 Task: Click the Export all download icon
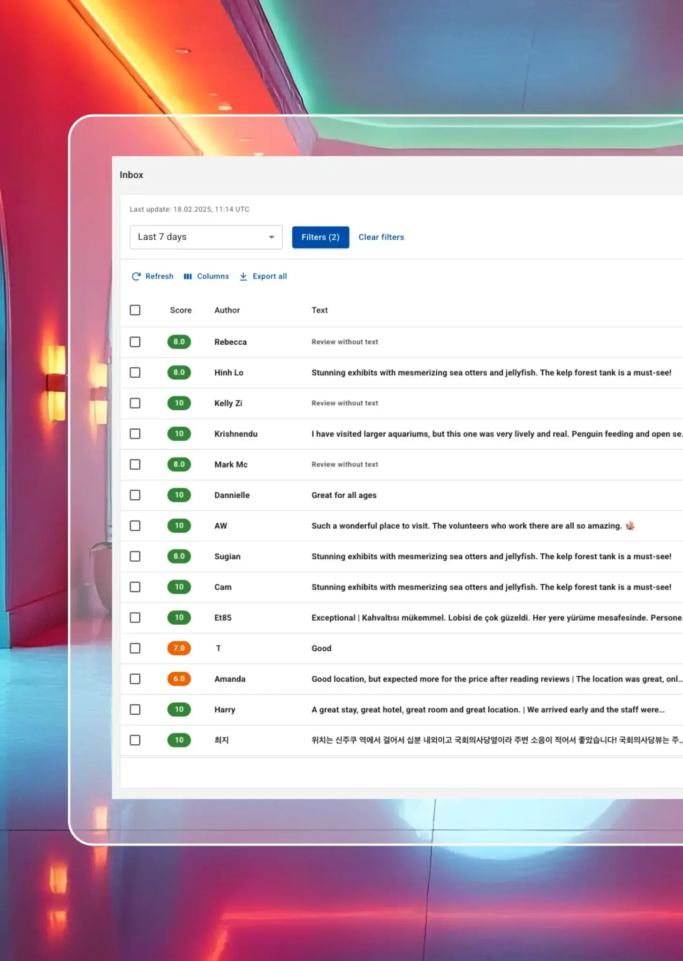[243, 276]
